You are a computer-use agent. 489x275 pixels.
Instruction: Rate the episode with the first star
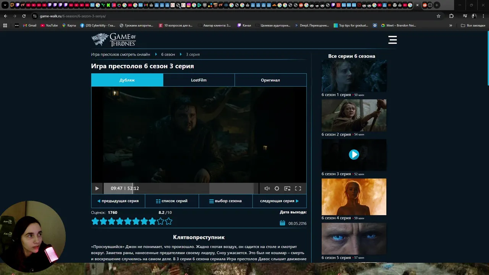(x=95, y=221)
